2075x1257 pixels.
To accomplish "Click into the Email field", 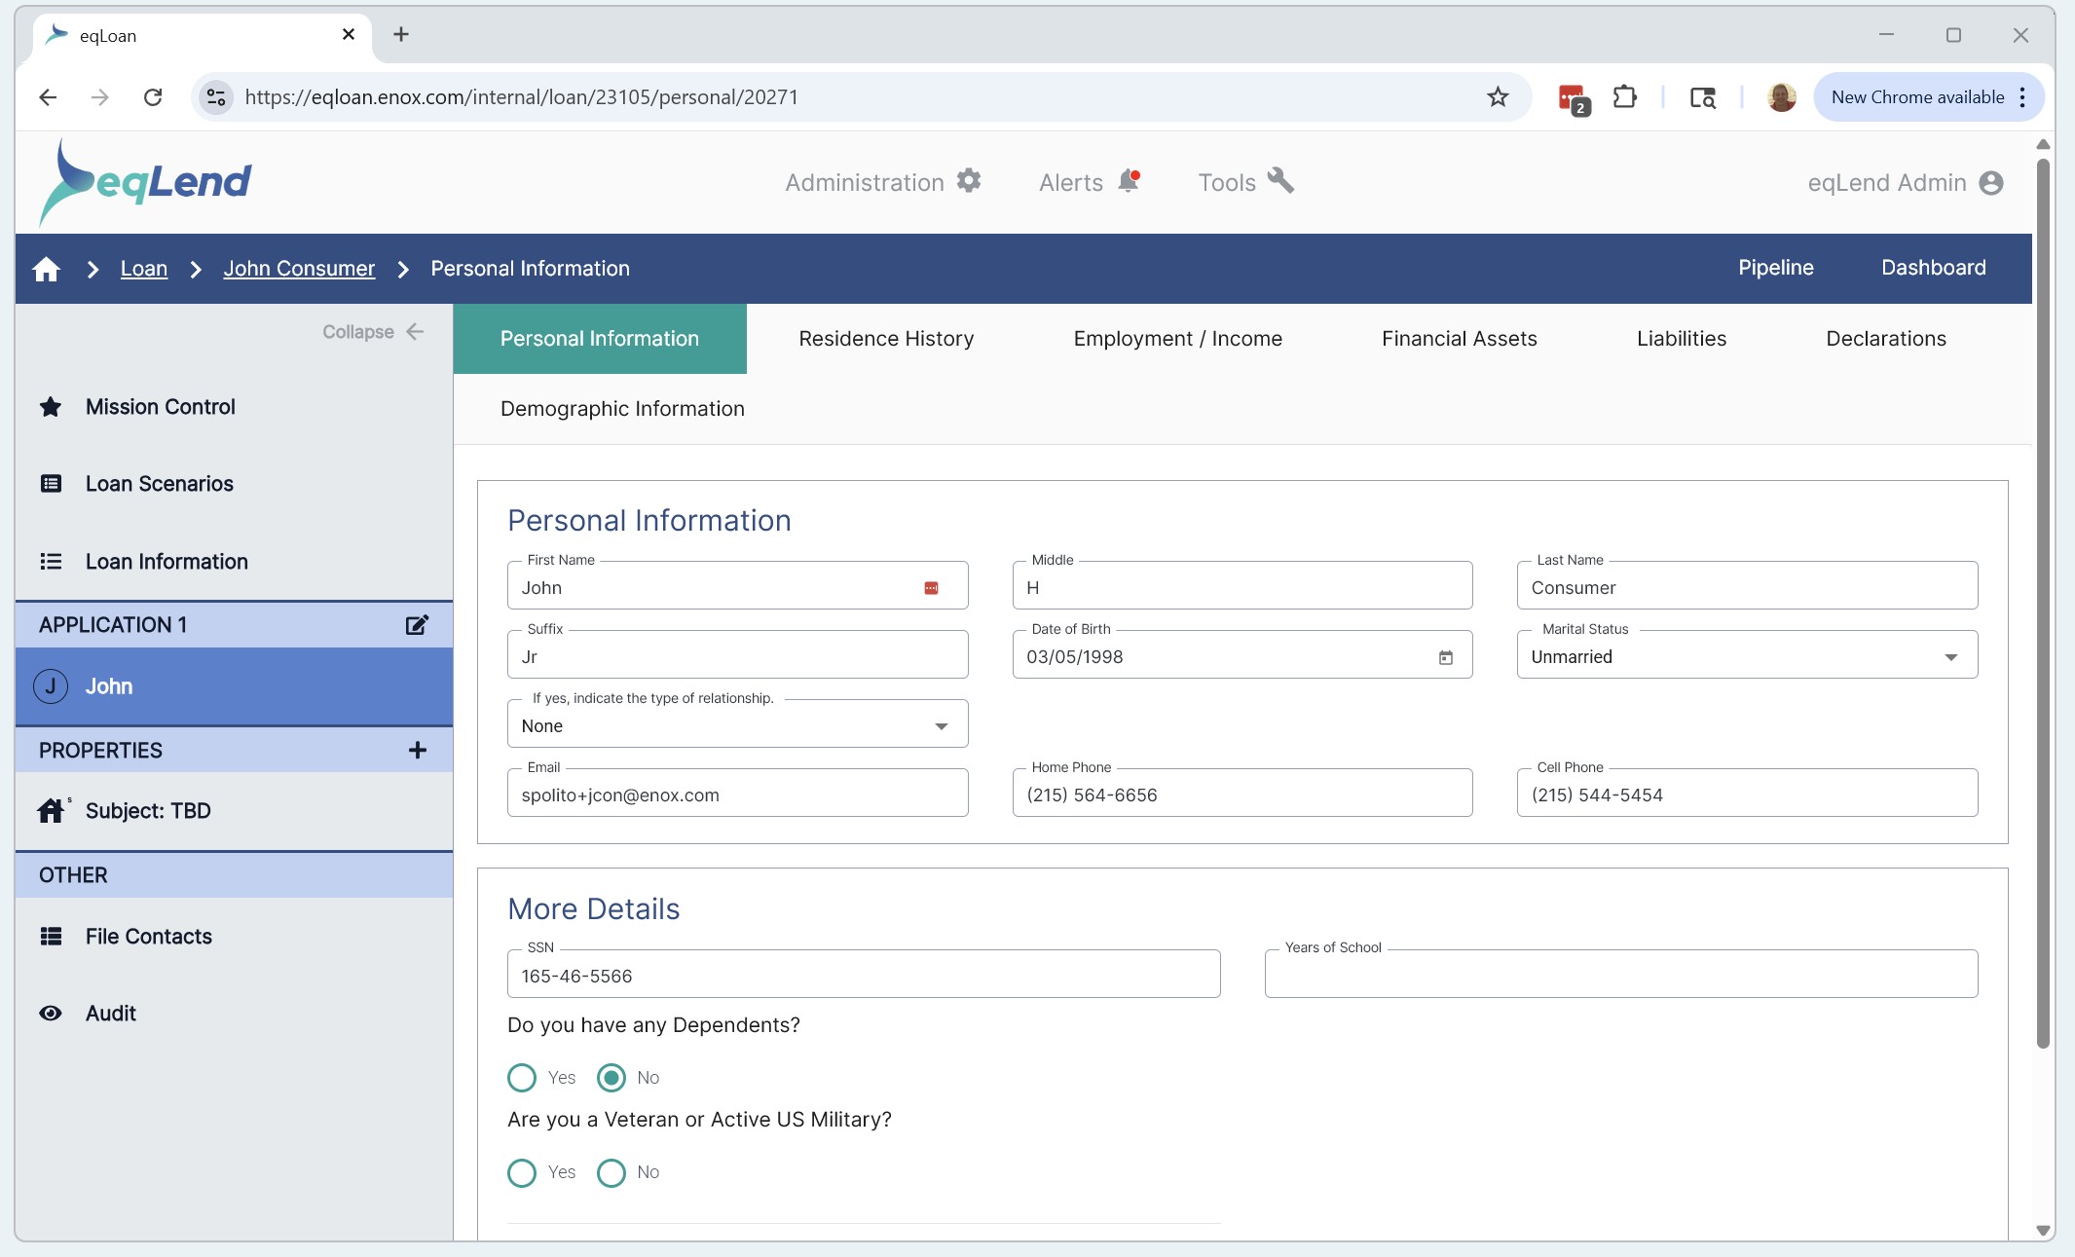I will (737, 794).
